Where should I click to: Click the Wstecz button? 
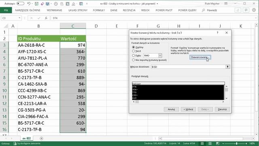[x=188, y=109]
